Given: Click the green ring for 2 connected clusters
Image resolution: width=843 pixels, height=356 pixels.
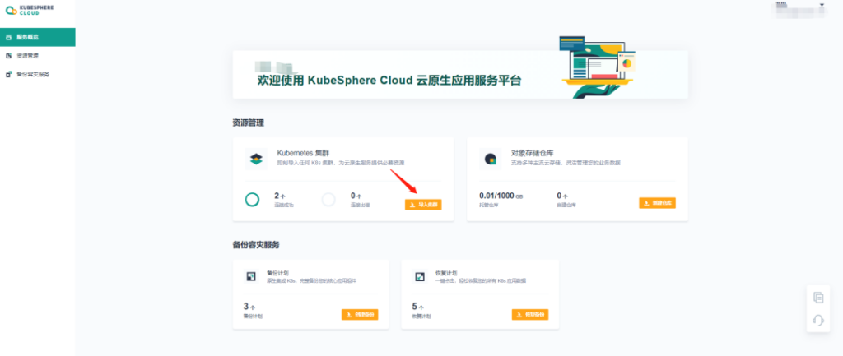Looking at the screenshot, I should 252,200.
